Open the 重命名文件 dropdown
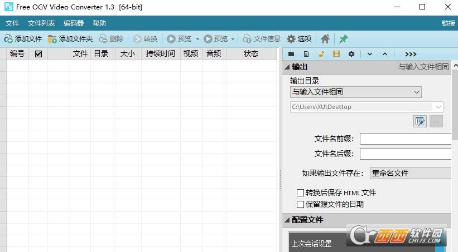 pos(411,173)
